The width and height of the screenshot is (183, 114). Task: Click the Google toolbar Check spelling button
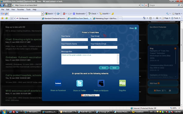92,14
